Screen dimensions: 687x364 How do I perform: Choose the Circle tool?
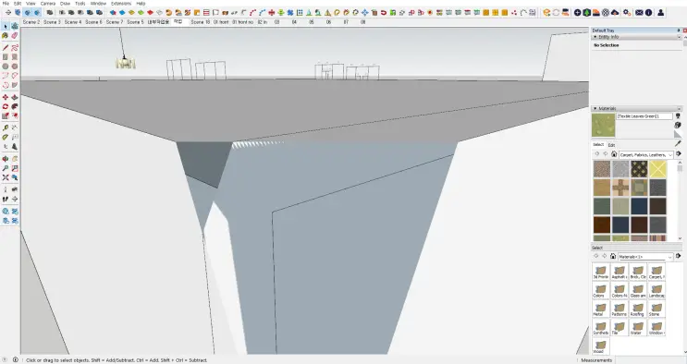6,67
